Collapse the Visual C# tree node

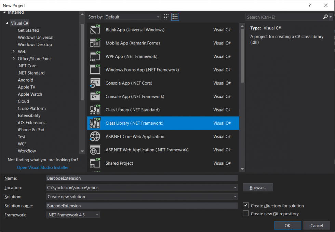click(7, 23)
